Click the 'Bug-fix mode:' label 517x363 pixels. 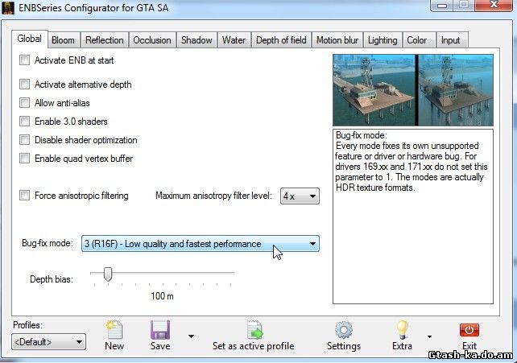(x=48, y=243)
